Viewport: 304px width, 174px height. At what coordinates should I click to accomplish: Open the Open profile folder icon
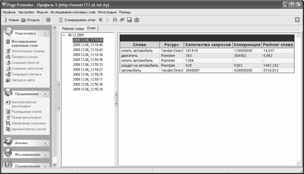click(x=23, y=20)
